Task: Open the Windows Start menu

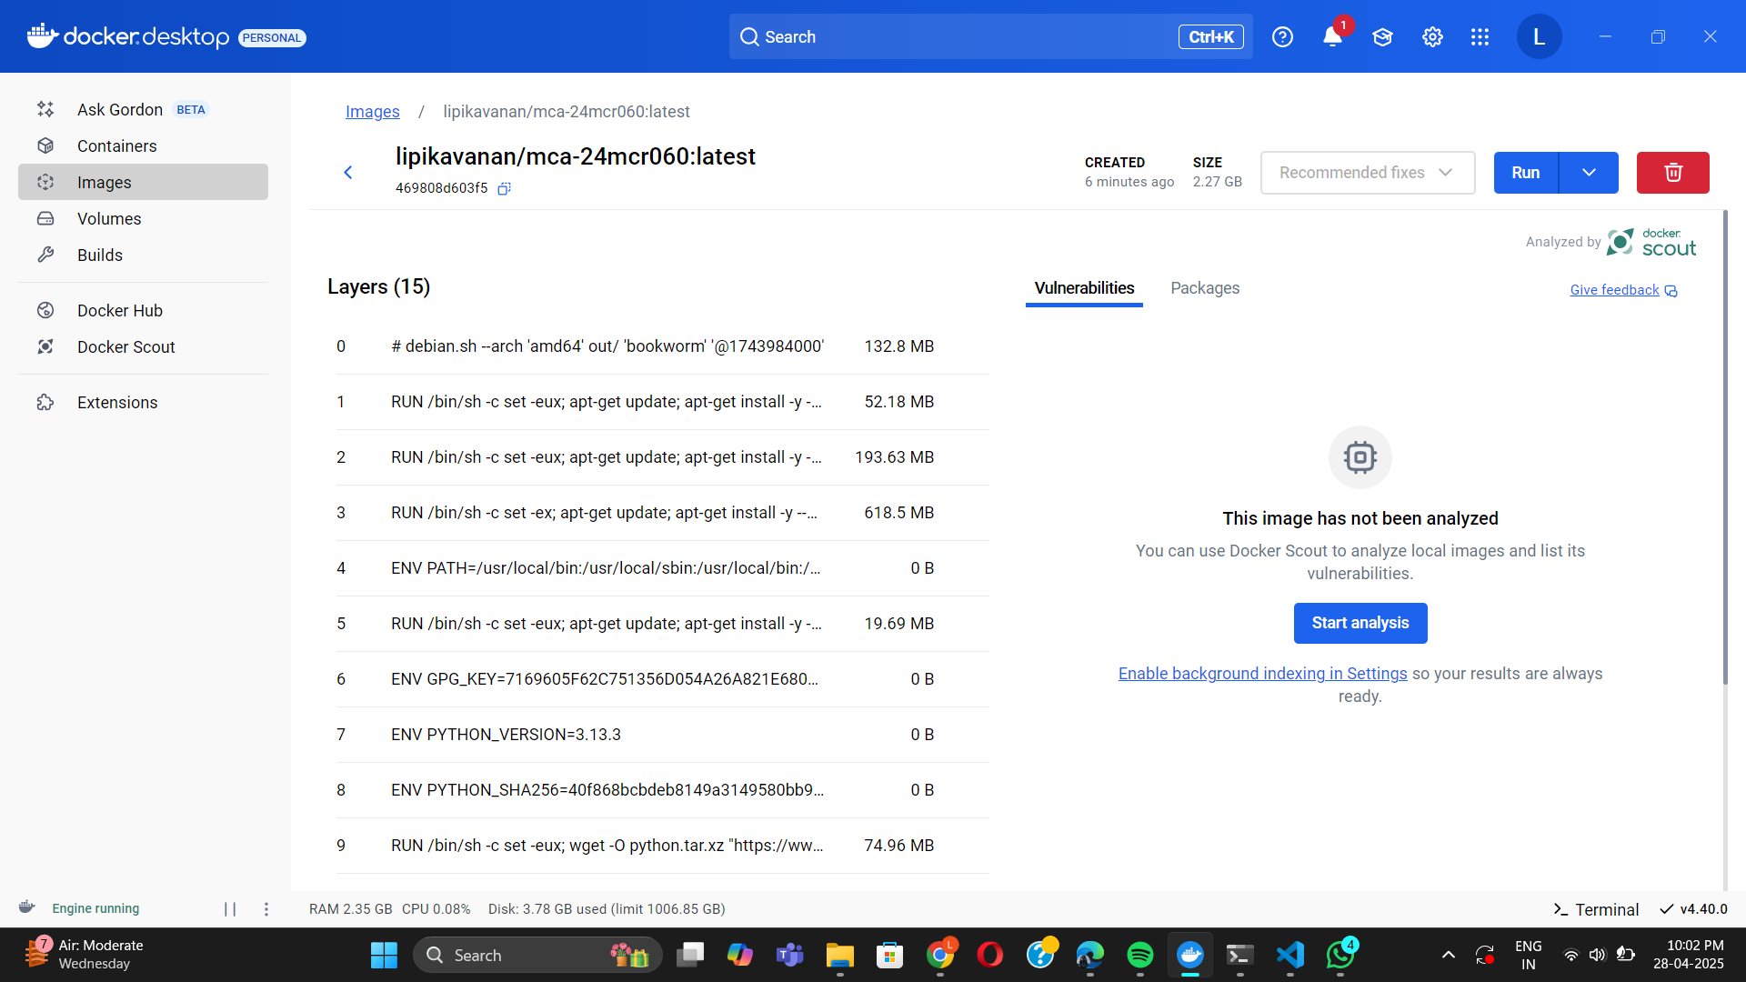Action: (384, 955)
